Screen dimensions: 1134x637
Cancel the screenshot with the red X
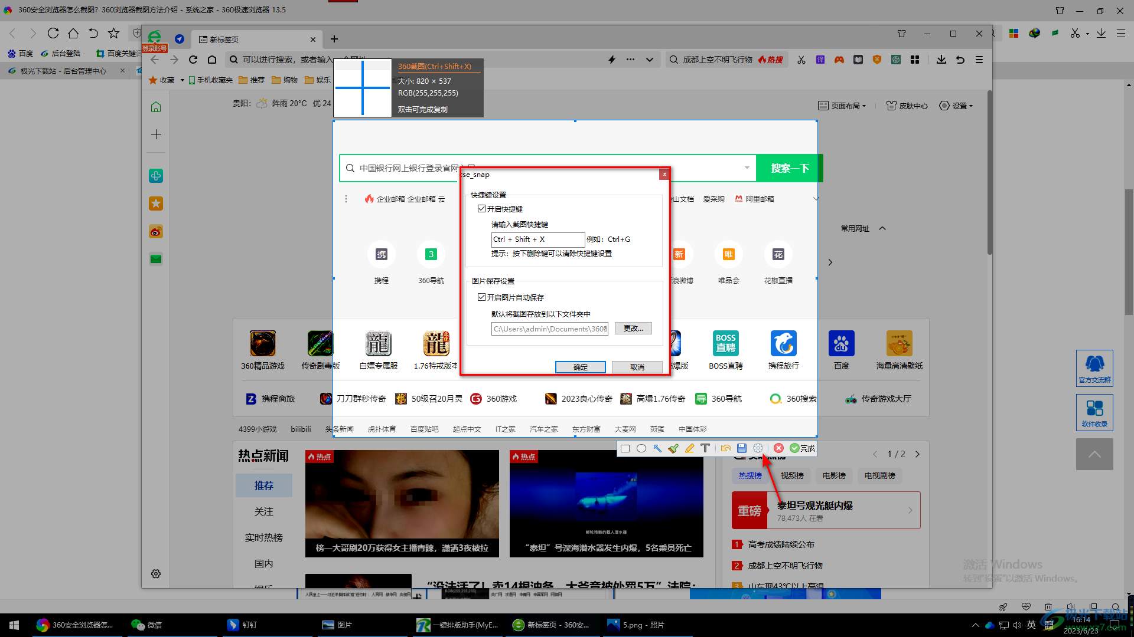[x=779, y=448]
